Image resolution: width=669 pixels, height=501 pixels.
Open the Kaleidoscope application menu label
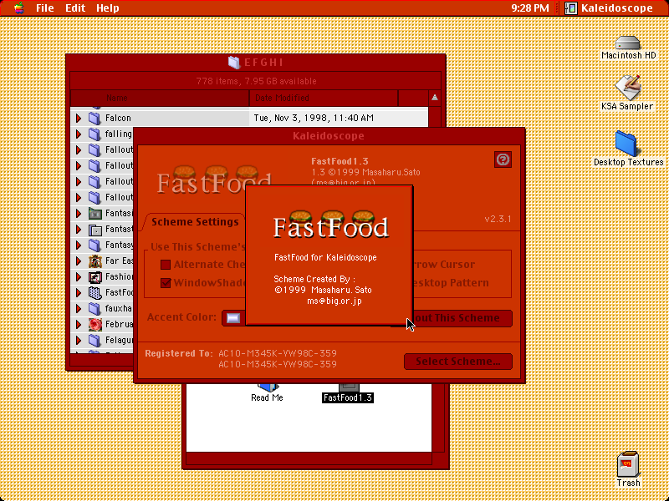[616, 8]
